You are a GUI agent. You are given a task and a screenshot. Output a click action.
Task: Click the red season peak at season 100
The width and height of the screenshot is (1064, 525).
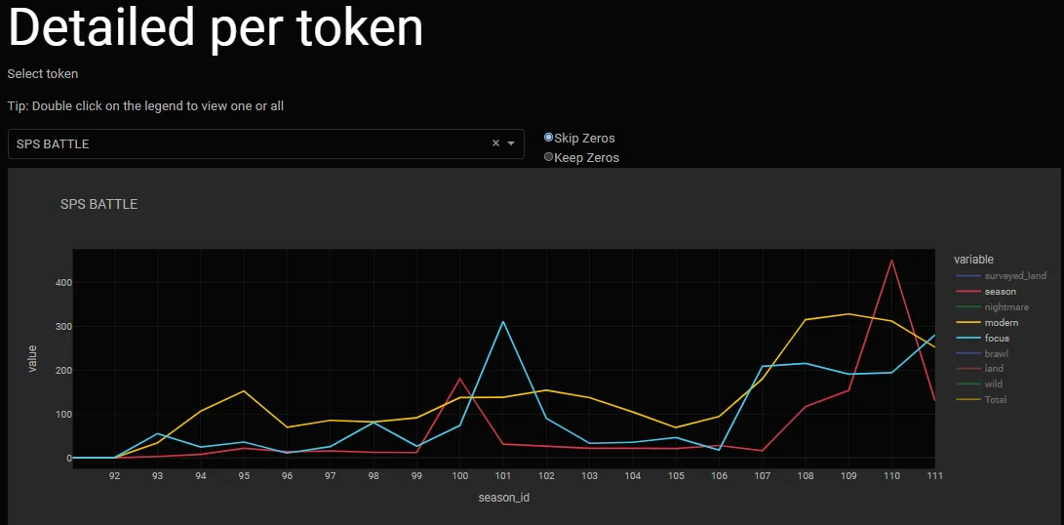coord(459,379)
